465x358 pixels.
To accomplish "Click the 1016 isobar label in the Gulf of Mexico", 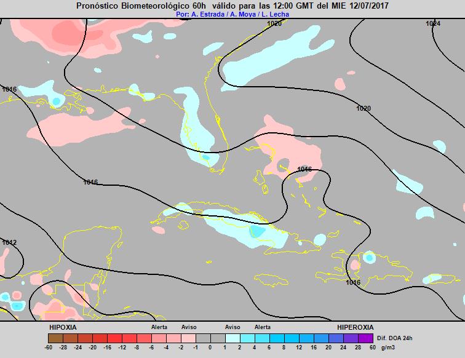I will click(x=91, y=182).
